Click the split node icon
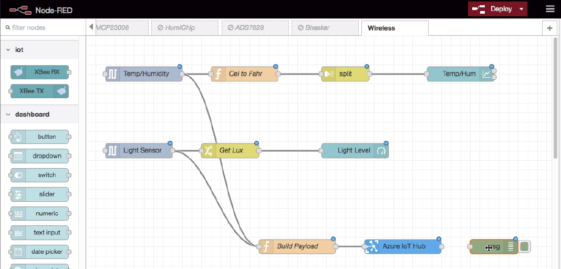Viewport: 561px width, 269px height. (x=328, y=74)
